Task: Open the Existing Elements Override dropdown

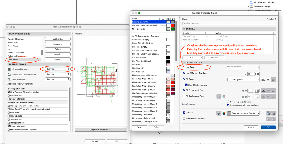Action: click(x=58, y=69)
